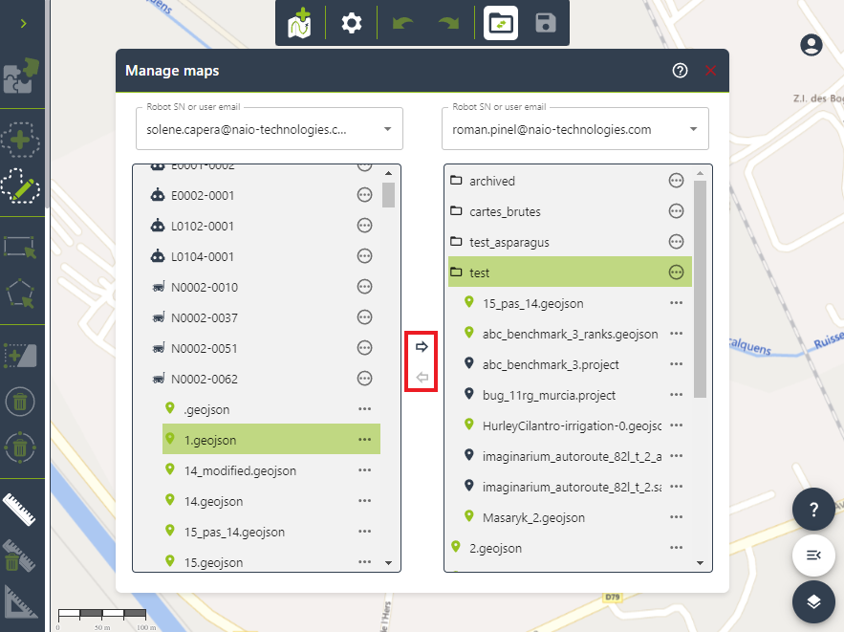The width and height of the screenshot is (844, 632).
Task: Save the current map
Action: [x=546, y=23]
